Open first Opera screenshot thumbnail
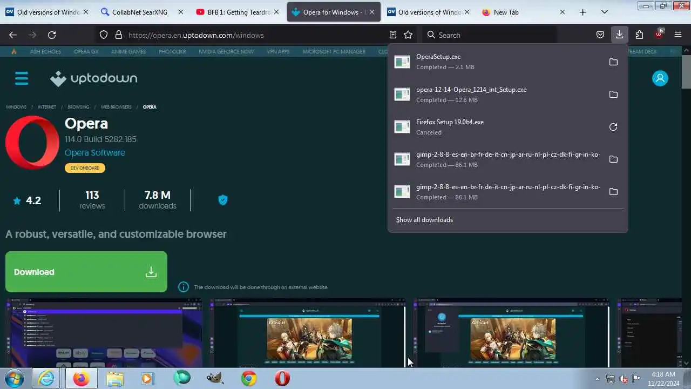This screenshot has width=691, height=389. click(104, 333)
